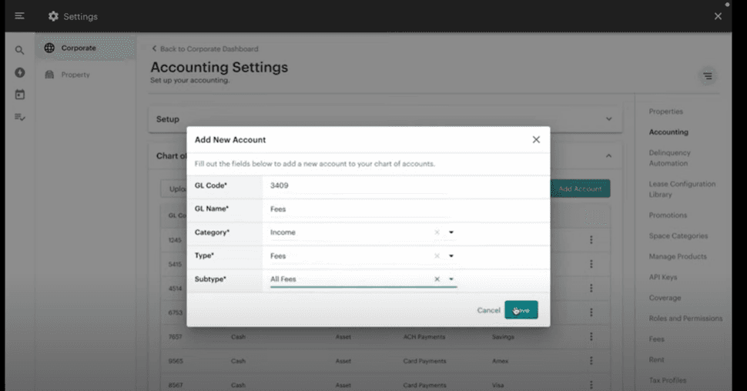Click the Save button

click(x=521, y=310)
